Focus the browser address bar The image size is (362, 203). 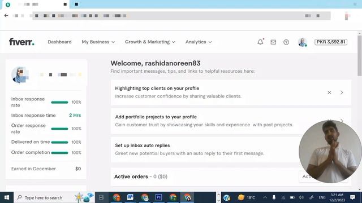(181, 16)
